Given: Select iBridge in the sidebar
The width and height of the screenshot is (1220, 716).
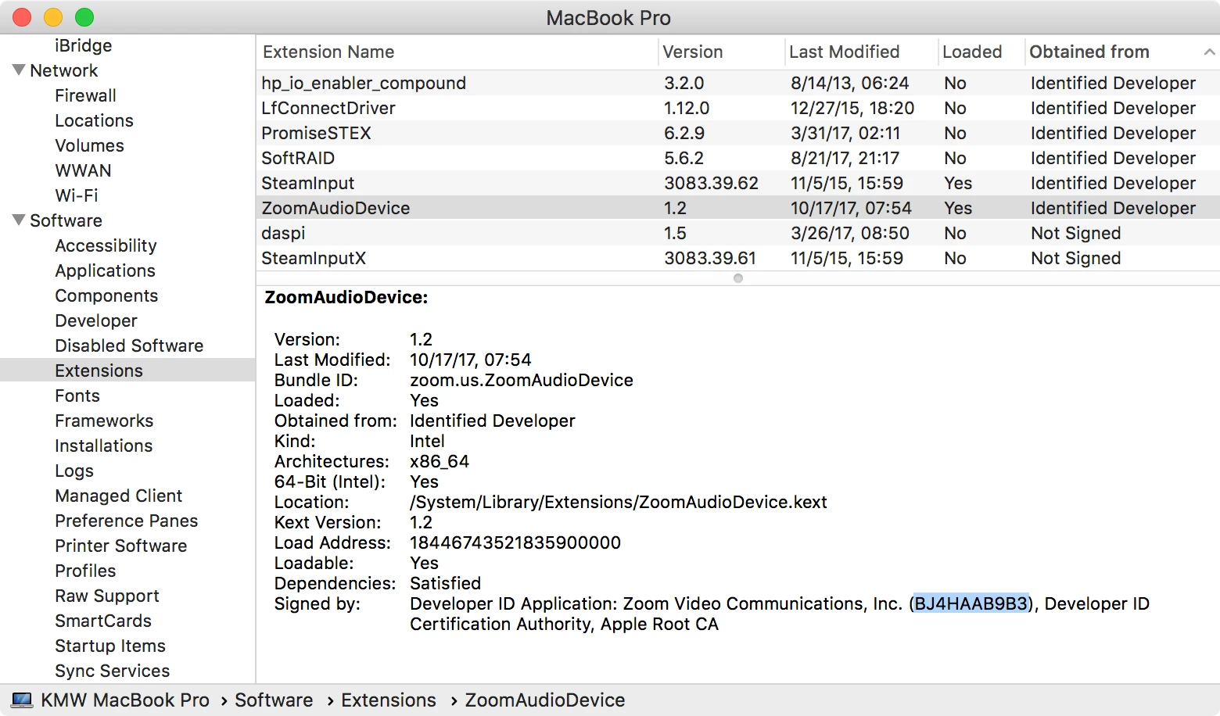Looking at the screenshot, I should click(x=84, y=45).
